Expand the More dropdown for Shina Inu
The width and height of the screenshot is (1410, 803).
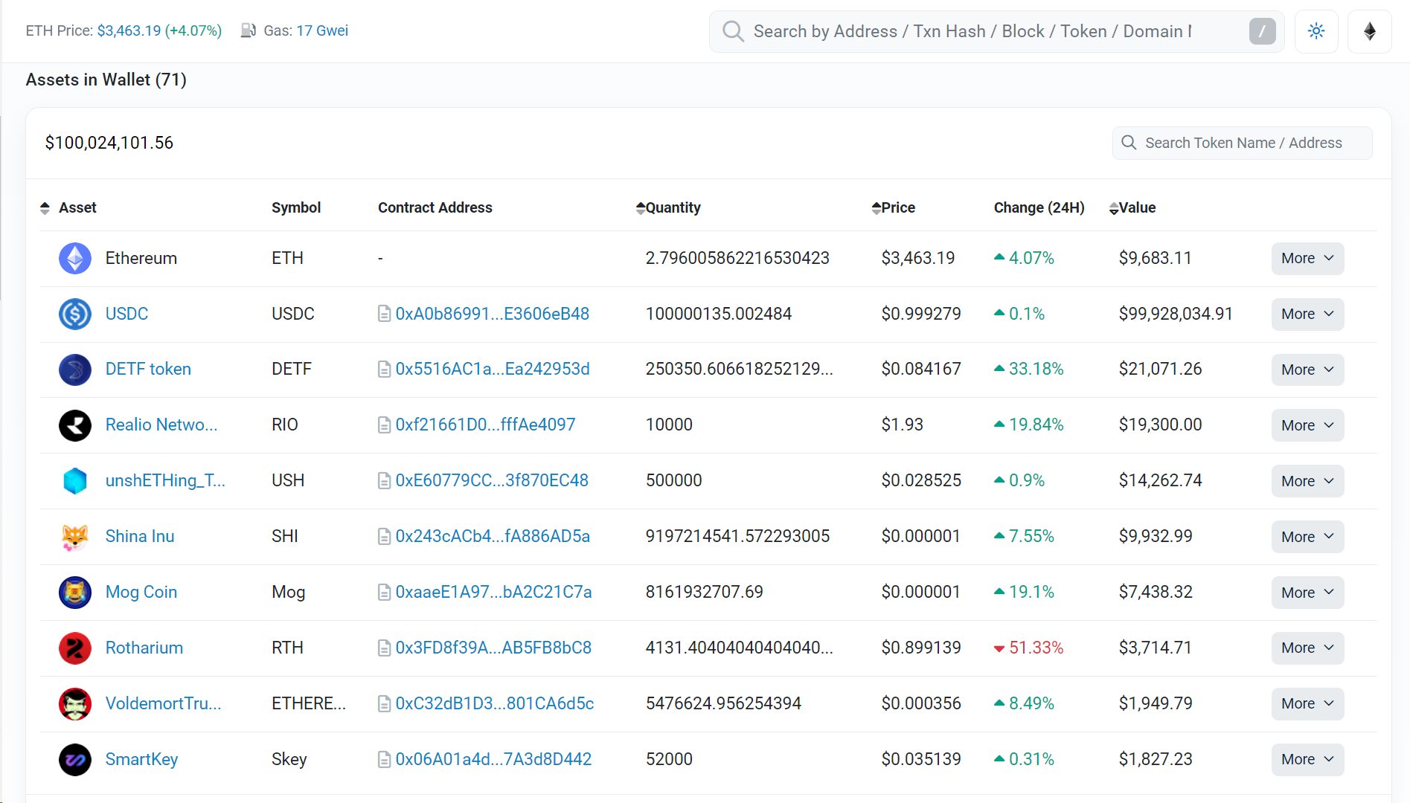1307,537
